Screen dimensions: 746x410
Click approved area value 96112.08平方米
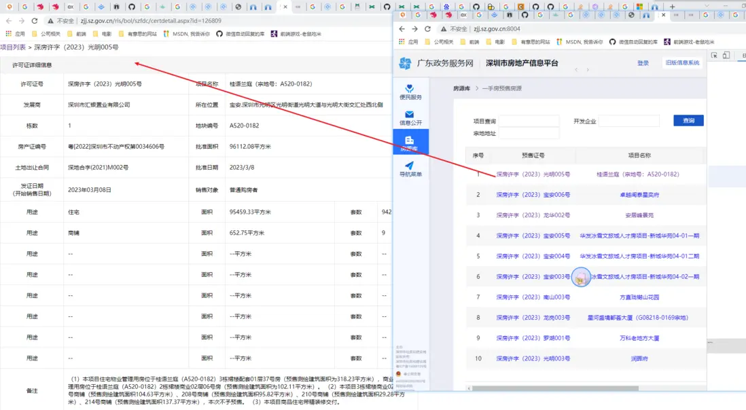pos(250,147)
